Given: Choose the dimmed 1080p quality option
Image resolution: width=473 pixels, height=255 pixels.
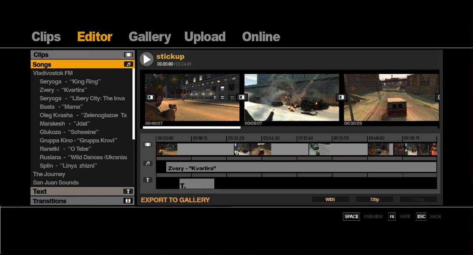Looking at the screenshot, I should [x=418, y=200].
